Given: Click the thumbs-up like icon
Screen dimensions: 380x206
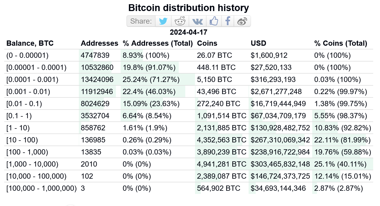Looking at the screenshot, I should pos(214,21).
